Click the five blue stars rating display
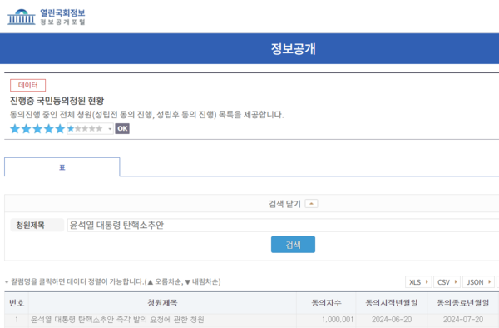The height and width of the screenshot is (328, 499). tap(37, 129)
